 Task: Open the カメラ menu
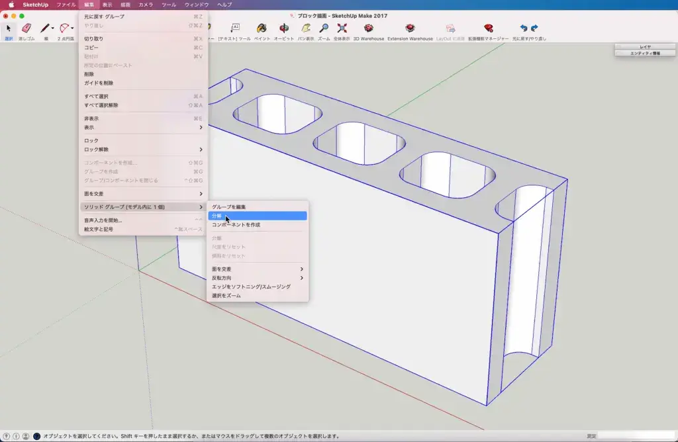click(x=146, y=5)
